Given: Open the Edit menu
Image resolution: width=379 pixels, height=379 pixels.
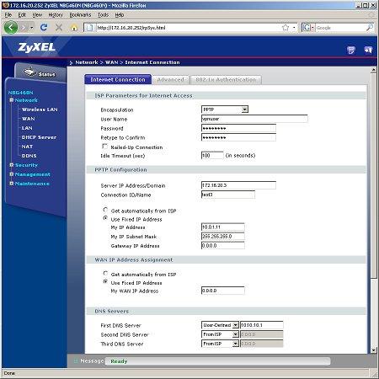Looking at the screenshot, I should [22, 15].
